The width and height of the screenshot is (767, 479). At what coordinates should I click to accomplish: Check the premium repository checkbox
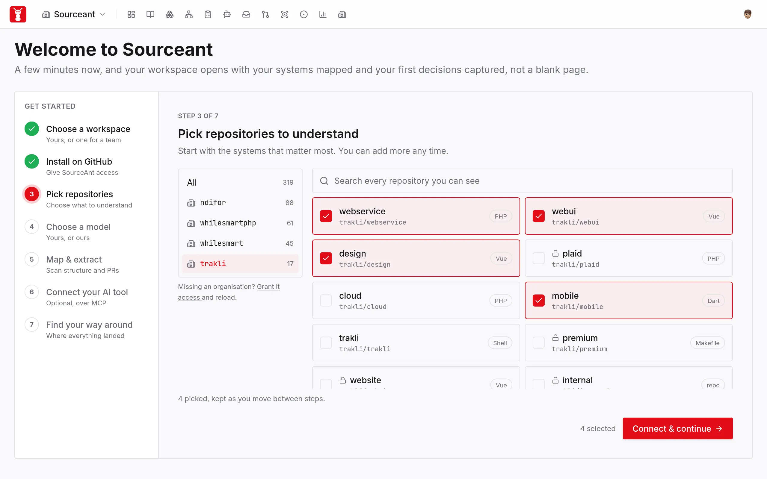[538, 342]
